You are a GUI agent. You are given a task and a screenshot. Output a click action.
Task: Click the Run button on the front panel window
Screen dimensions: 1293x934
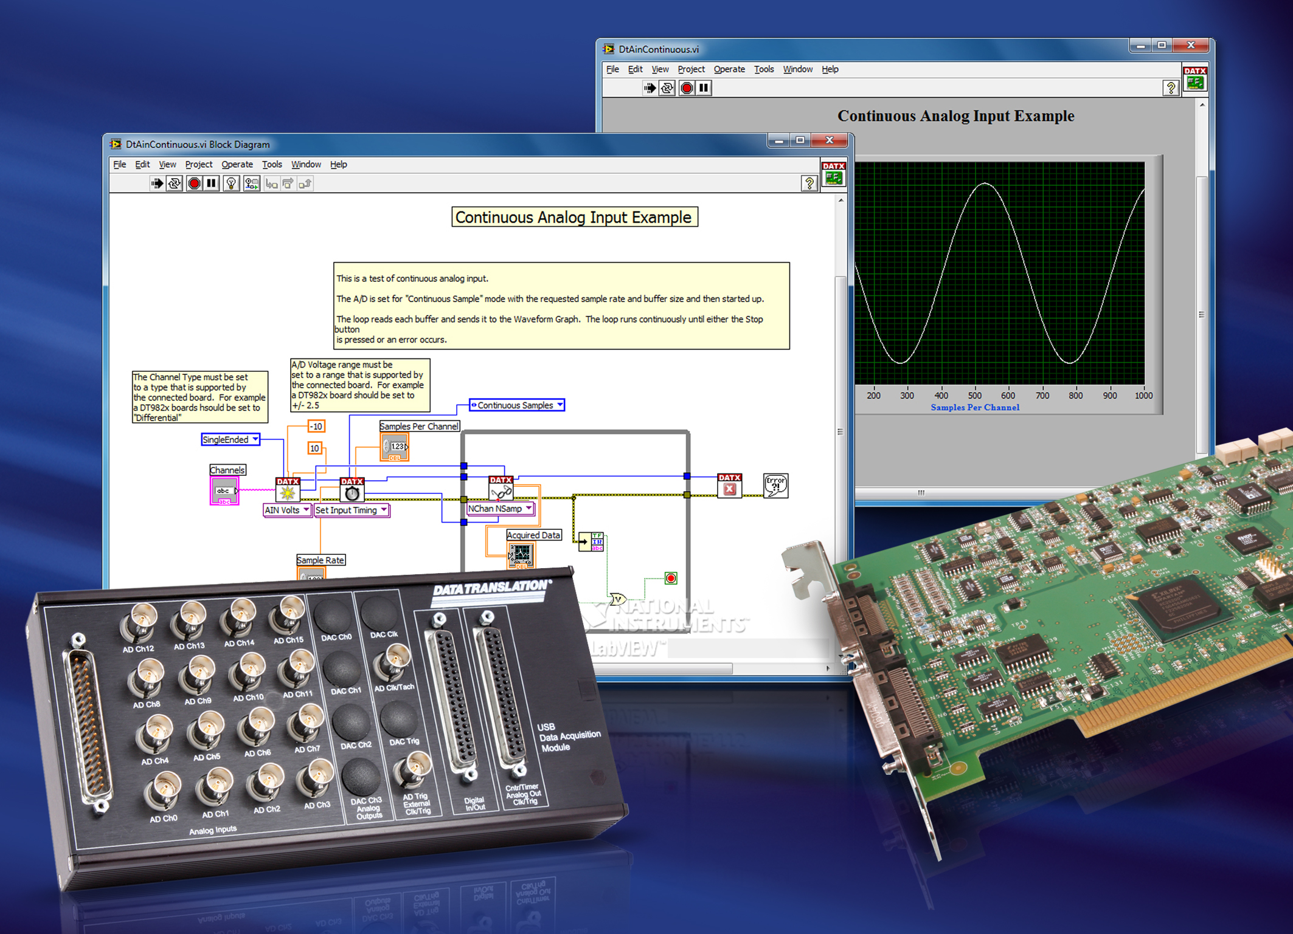[650, 88]
